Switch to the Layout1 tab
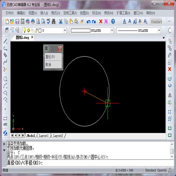This screenshot has width=176, height=176. (44, 136)
